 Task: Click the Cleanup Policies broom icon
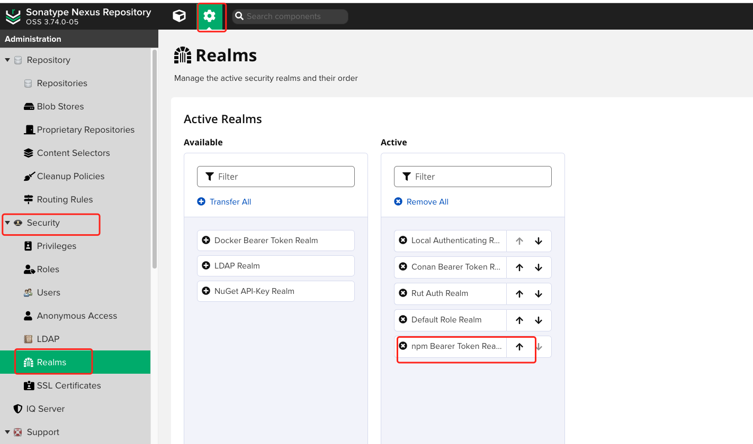[x=29, y=177]
